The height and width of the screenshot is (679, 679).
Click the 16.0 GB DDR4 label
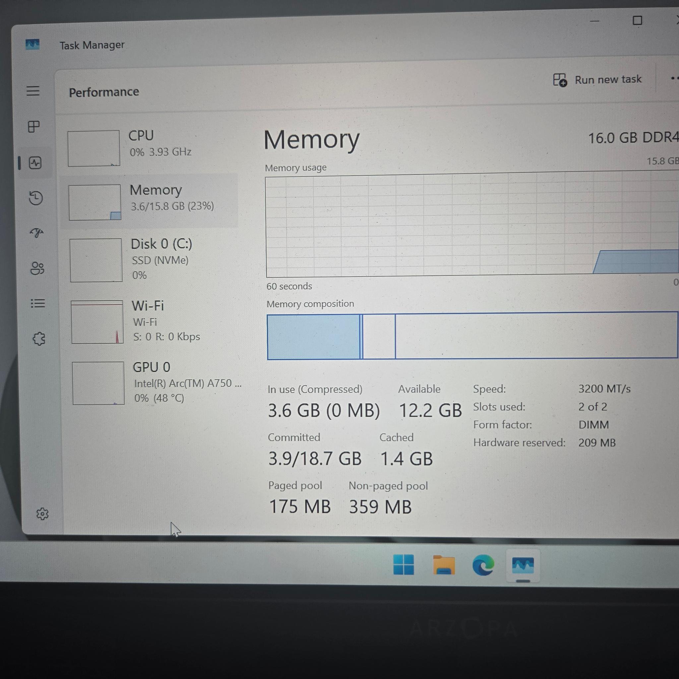coord(633,137)
